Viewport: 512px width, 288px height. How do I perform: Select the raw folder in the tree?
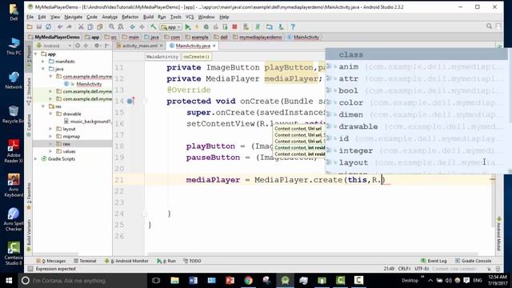click(x=66, y=144)
